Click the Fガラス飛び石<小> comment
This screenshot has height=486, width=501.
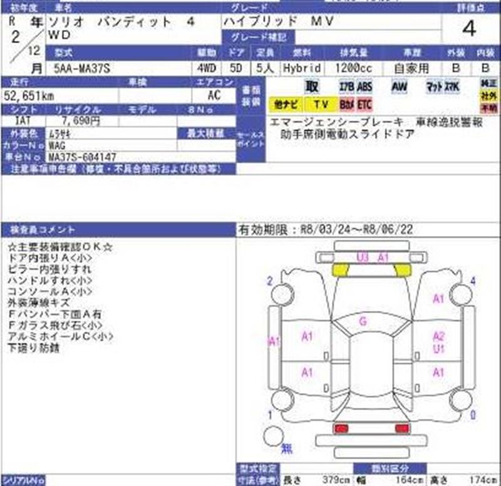click(55, 325)
